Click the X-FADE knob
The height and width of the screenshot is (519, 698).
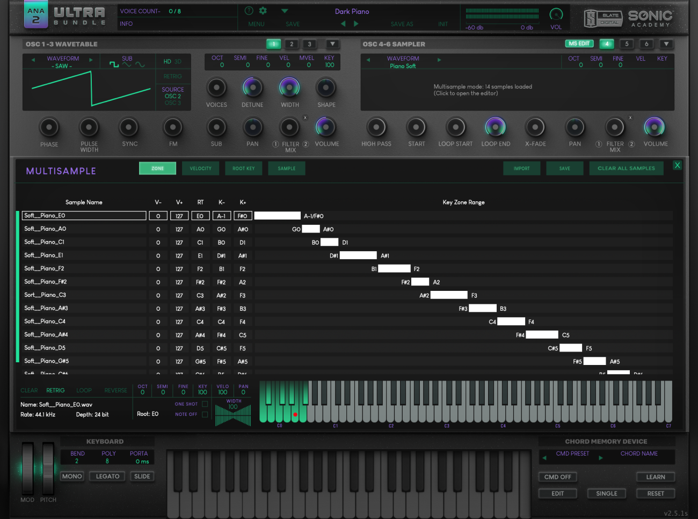pyautogui.click(x=535, y=127)
